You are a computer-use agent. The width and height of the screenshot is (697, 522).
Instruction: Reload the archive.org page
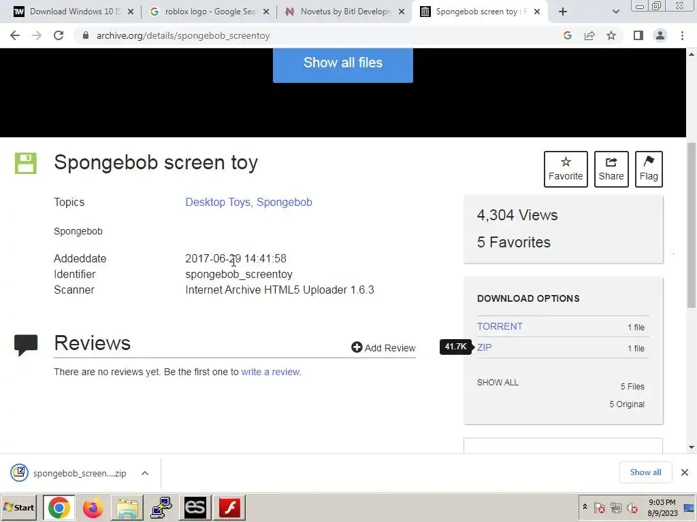pos(59,35)
